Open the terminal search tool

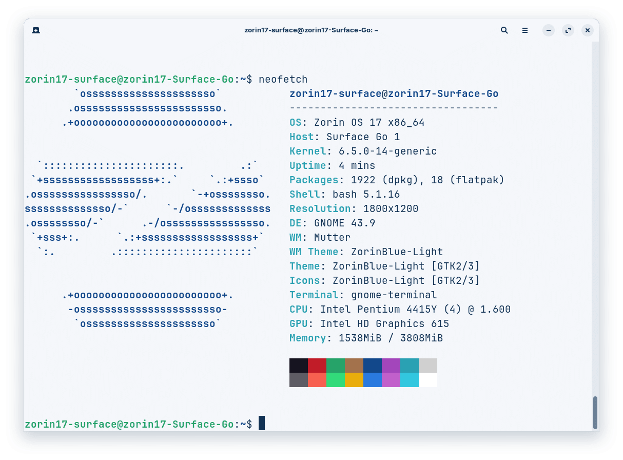[504, 30]
